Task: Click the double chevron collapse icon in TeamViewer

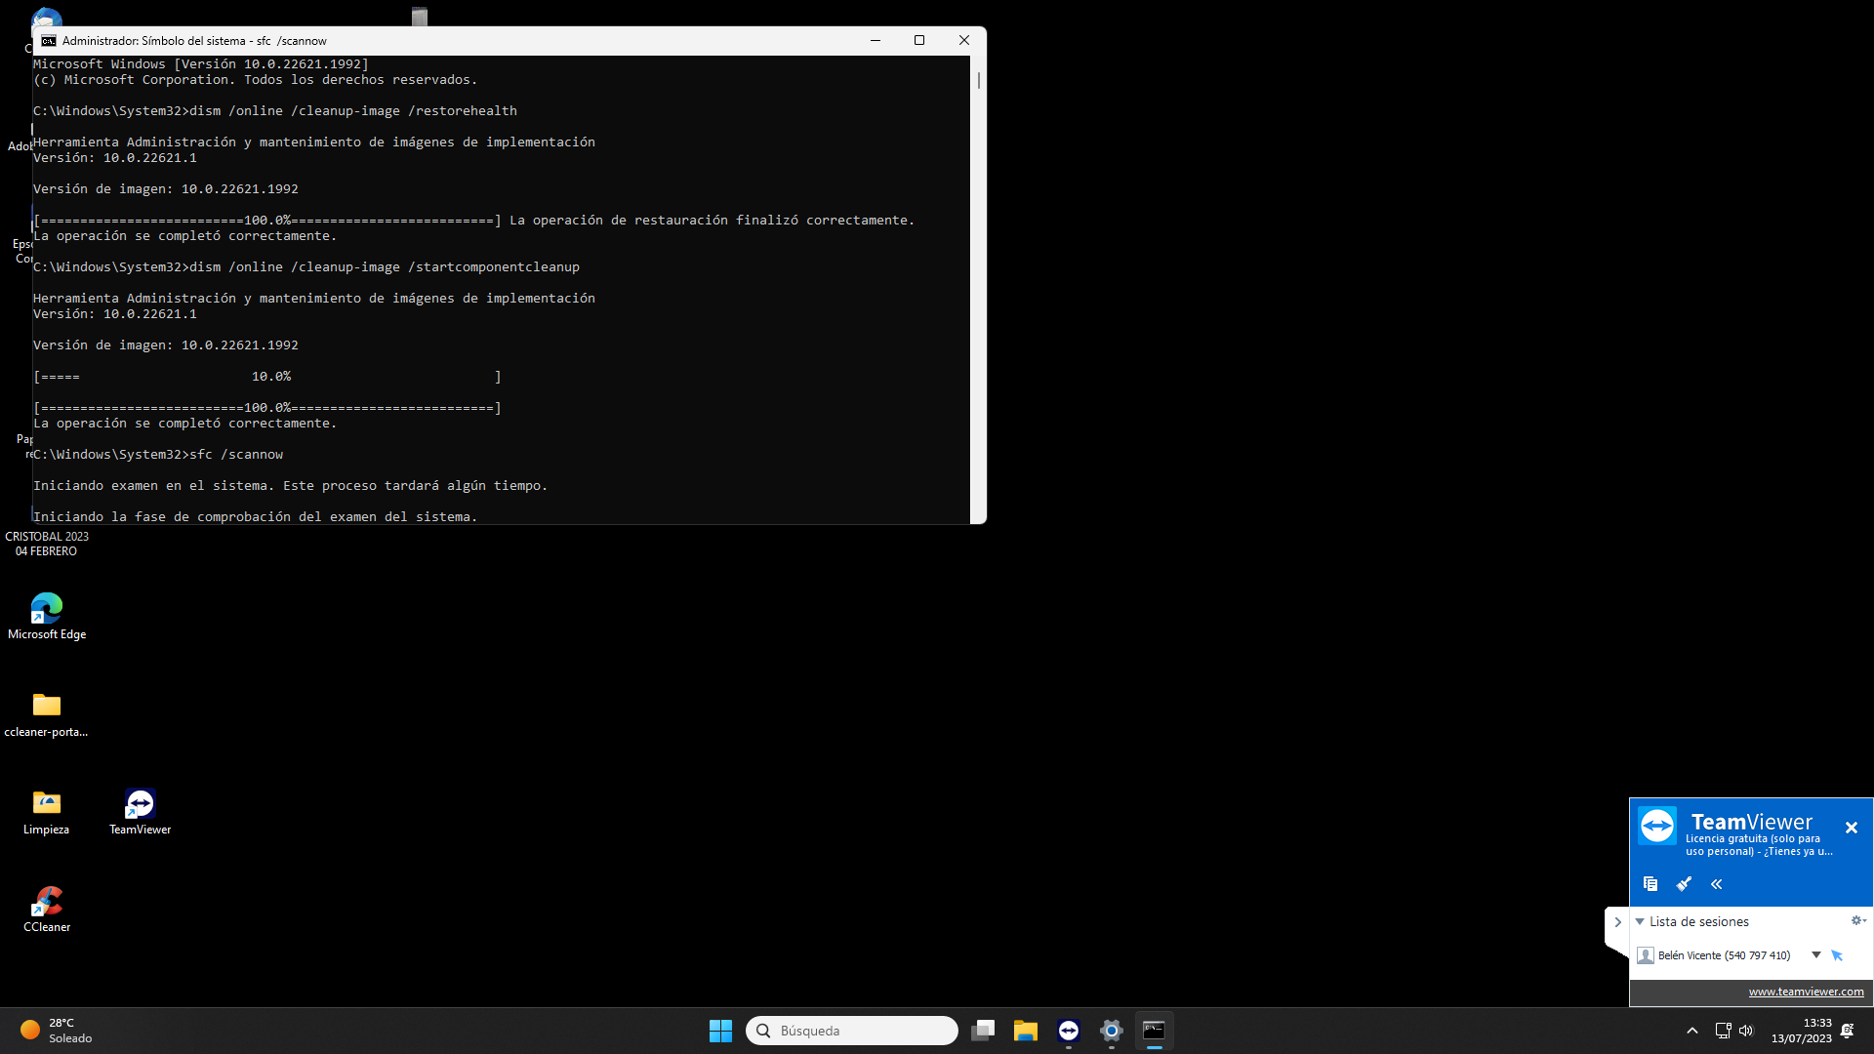Action: [x=1716, y=884]
